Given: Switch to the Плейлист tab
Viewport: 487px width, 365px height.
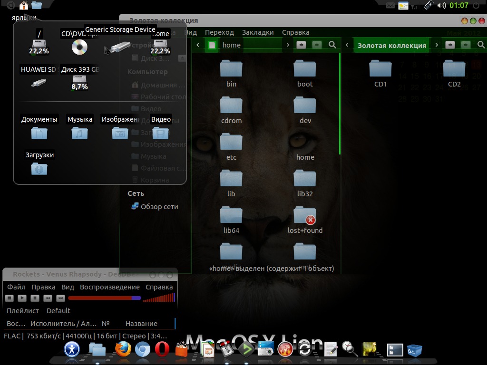Looking at the screenshot, I should 23,311.
